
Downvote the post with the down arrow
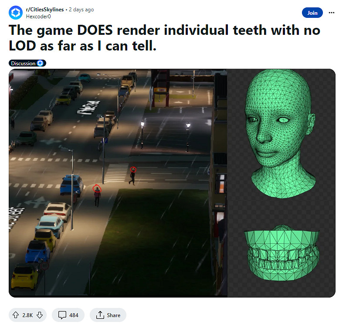click(40, 315)
